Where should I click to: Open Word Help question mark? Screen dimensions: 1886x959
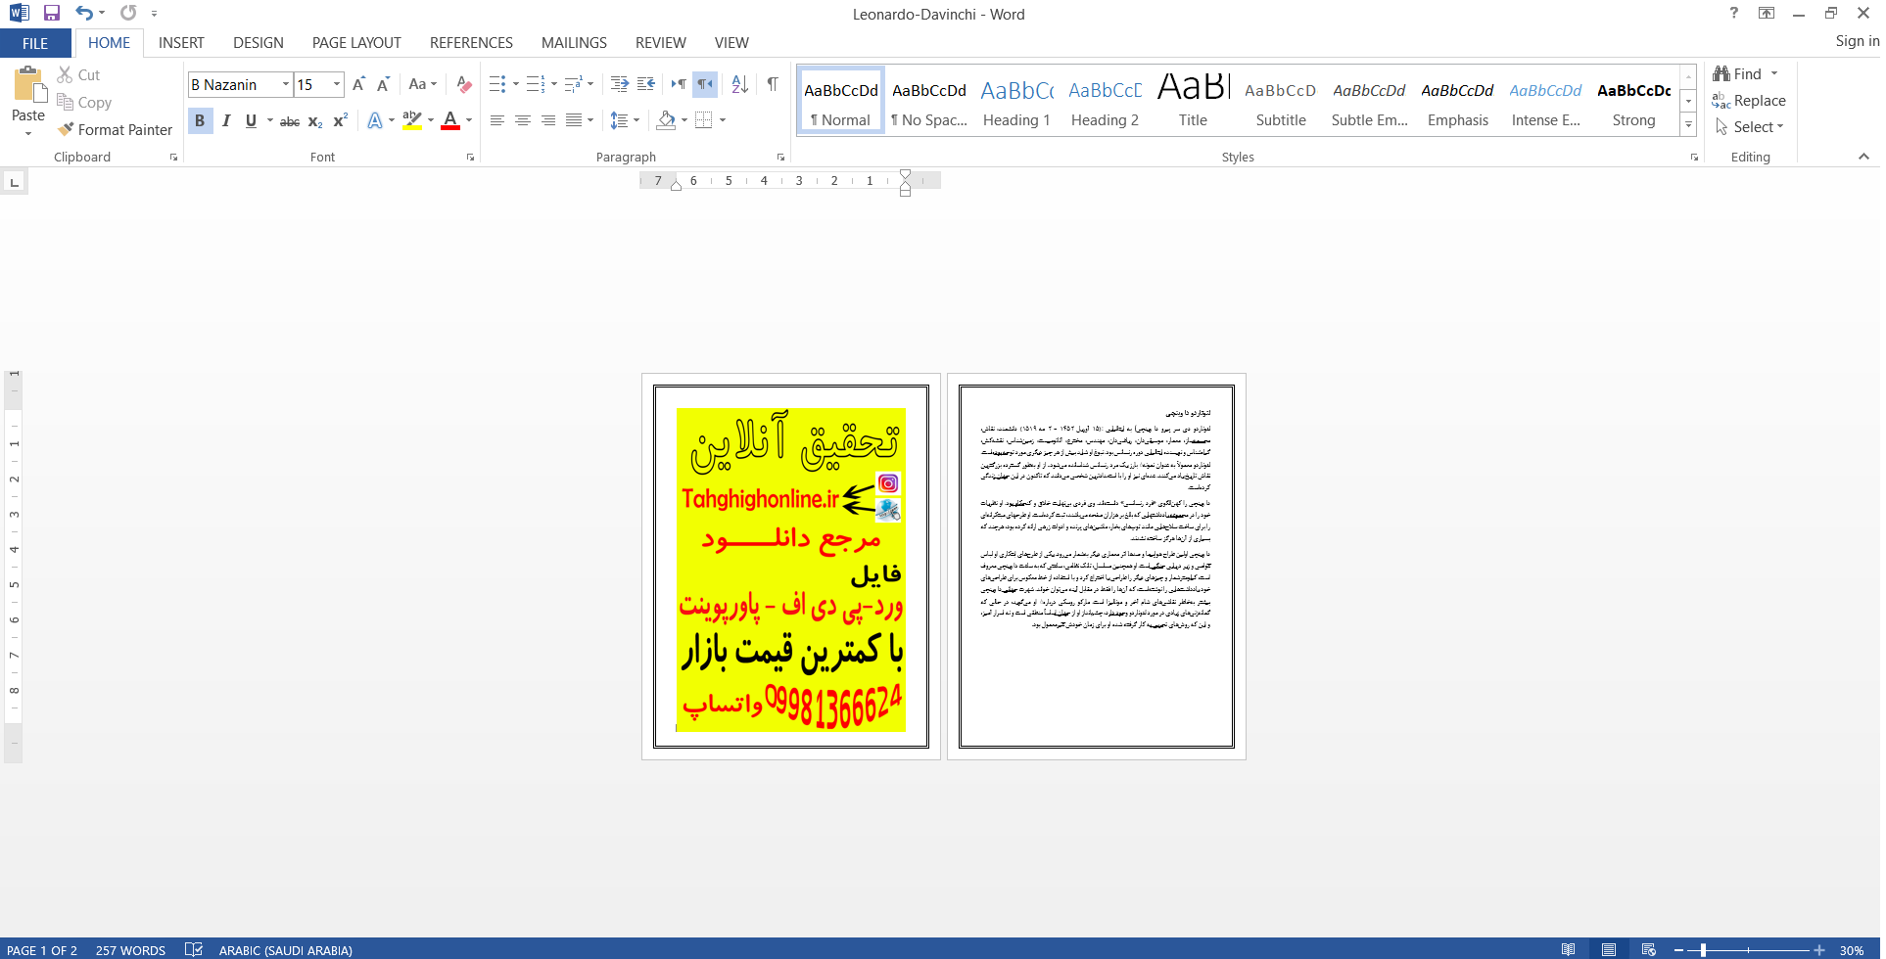pos(1734,13)
